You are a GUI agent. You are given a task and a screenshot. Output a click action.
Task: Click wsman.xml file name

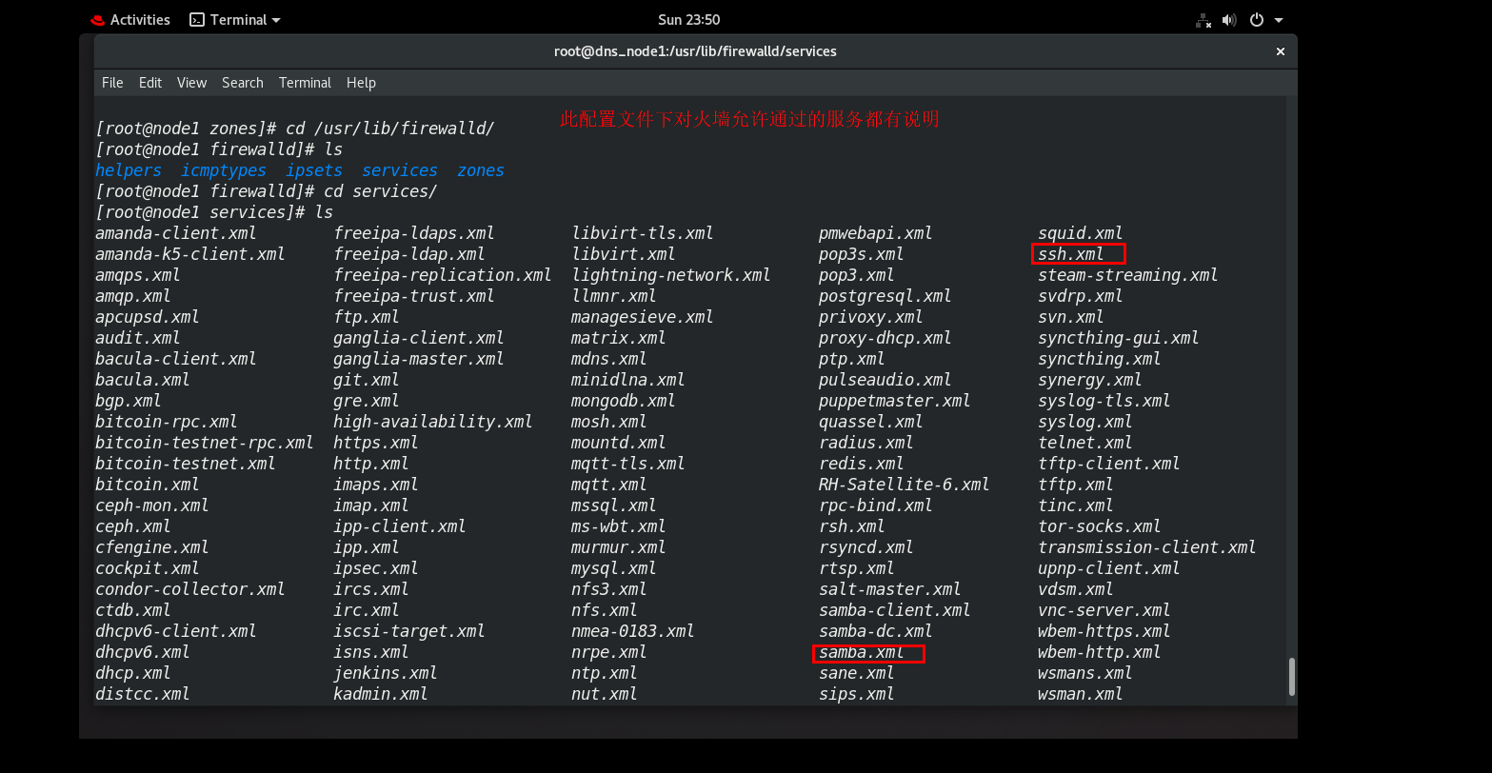(x=1081, y=694)
